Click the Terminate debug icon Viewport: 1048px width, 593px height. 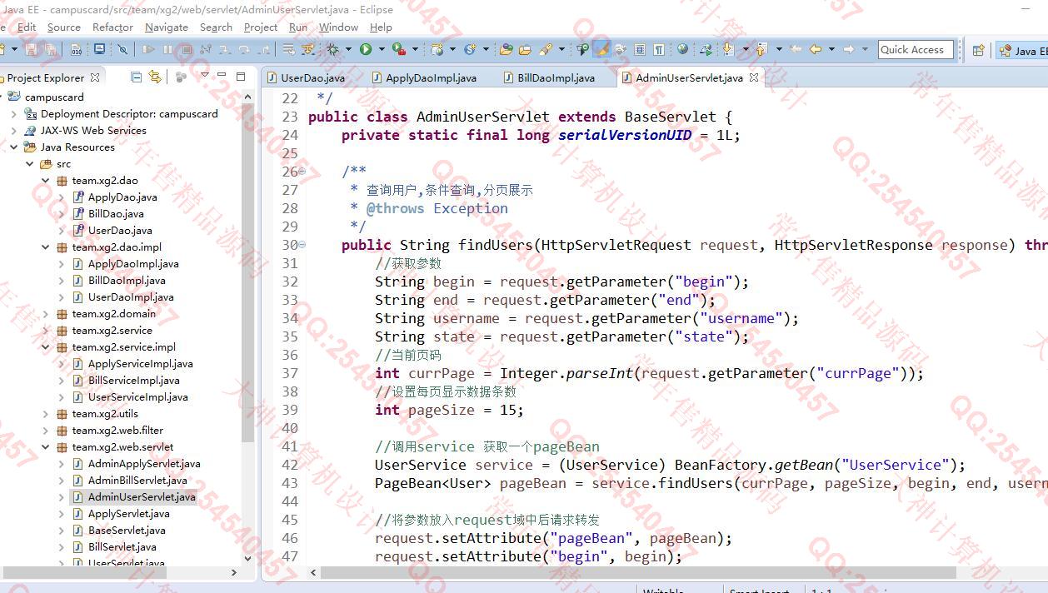187,49
